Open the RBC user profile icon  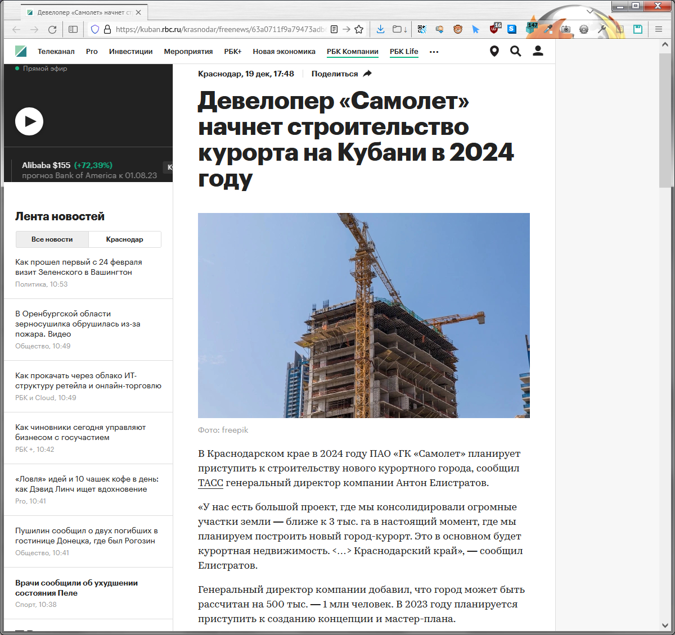[x=538, y=51]
